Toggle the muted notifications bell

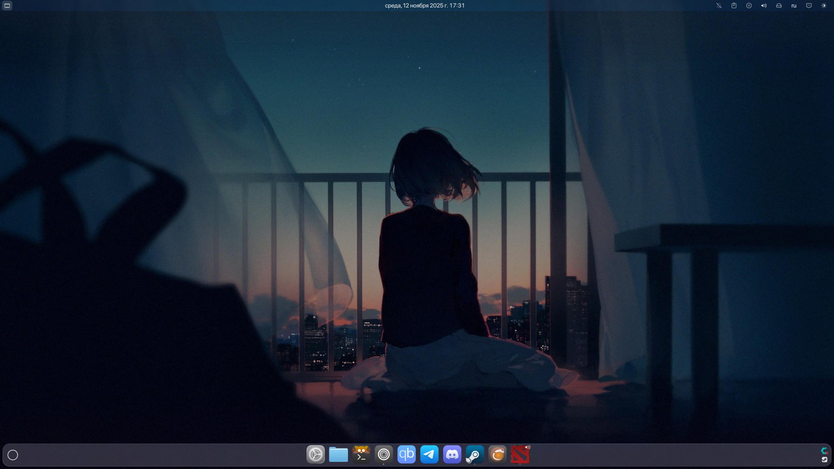(x=719, y=6)
